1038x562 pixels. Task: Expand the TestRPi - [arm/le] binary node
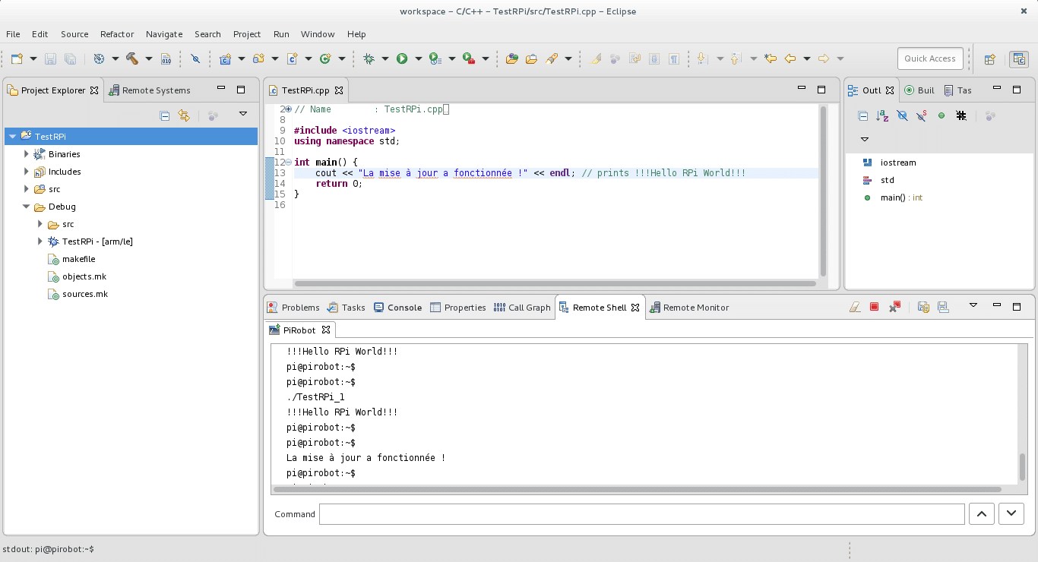[x=40, y=242]
